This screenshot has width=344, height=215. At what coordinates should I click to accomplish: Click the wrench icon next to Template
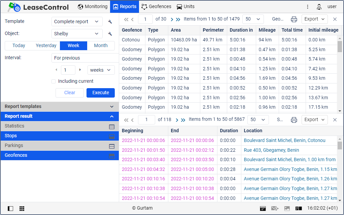coord(110,22)
